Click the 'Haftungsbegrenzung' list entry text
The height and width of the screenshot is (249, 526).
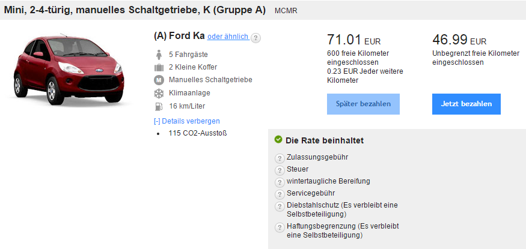tap(343, 230)
